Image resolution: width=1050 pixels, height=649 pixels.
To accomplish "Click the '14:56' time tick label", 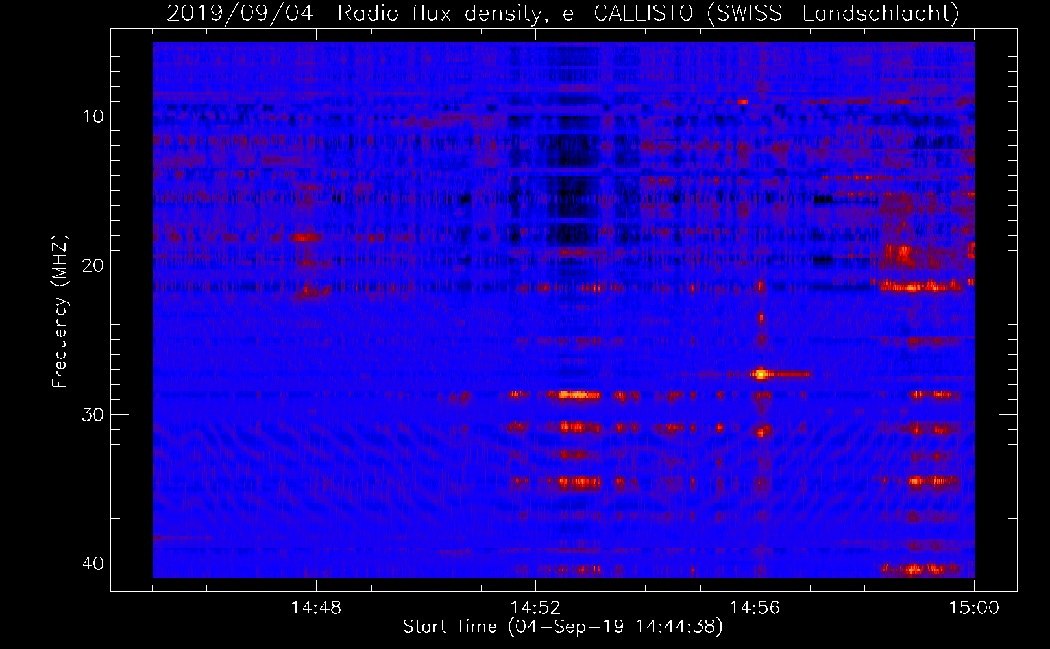I will pos(755,608).
